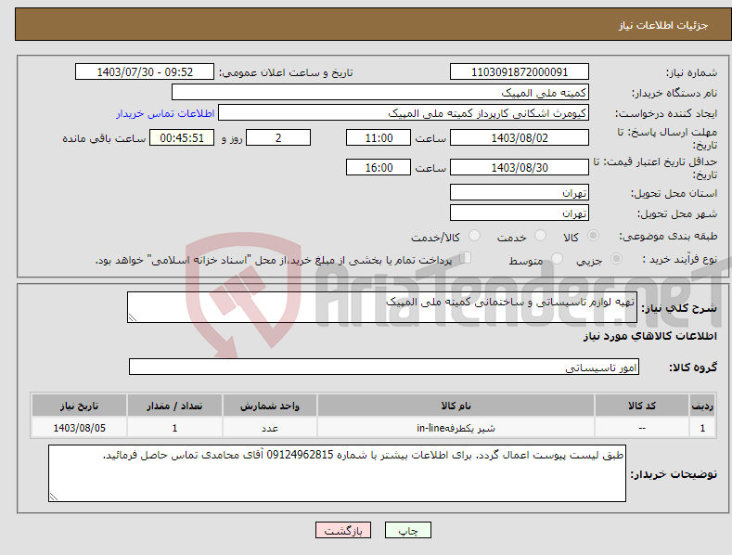Click the unit cell عدد
This screenshot has width=732, height=555.
click(270, 428)
